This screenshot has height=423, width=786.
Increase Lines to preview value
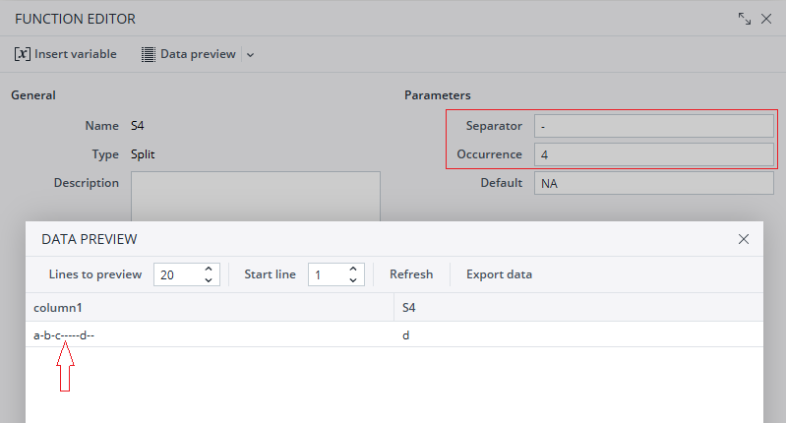(x=209, y=269)
